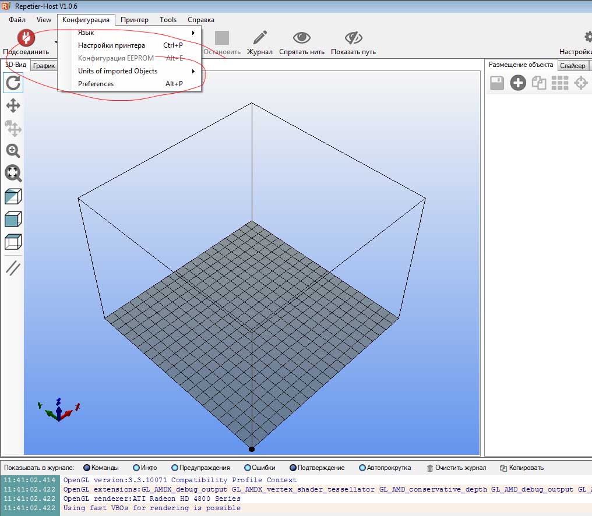This screenshot has height=516, width=592.
Task: Open the Журнал pencil log icon
Action: click(259, 38)
